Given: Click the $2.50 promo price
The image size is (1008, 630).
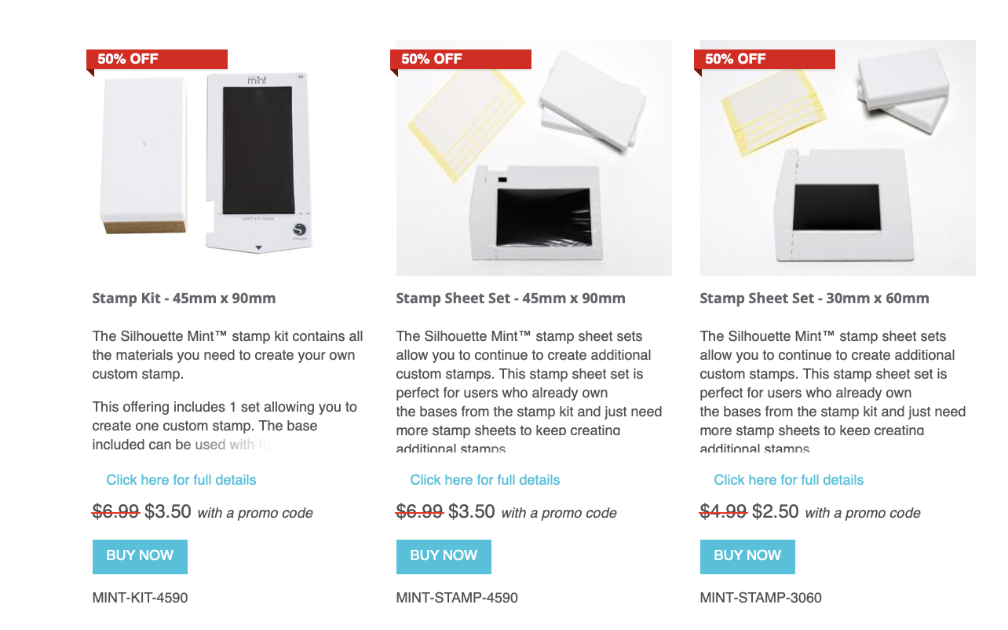Looking at the screenshot, I should [776, 512].
